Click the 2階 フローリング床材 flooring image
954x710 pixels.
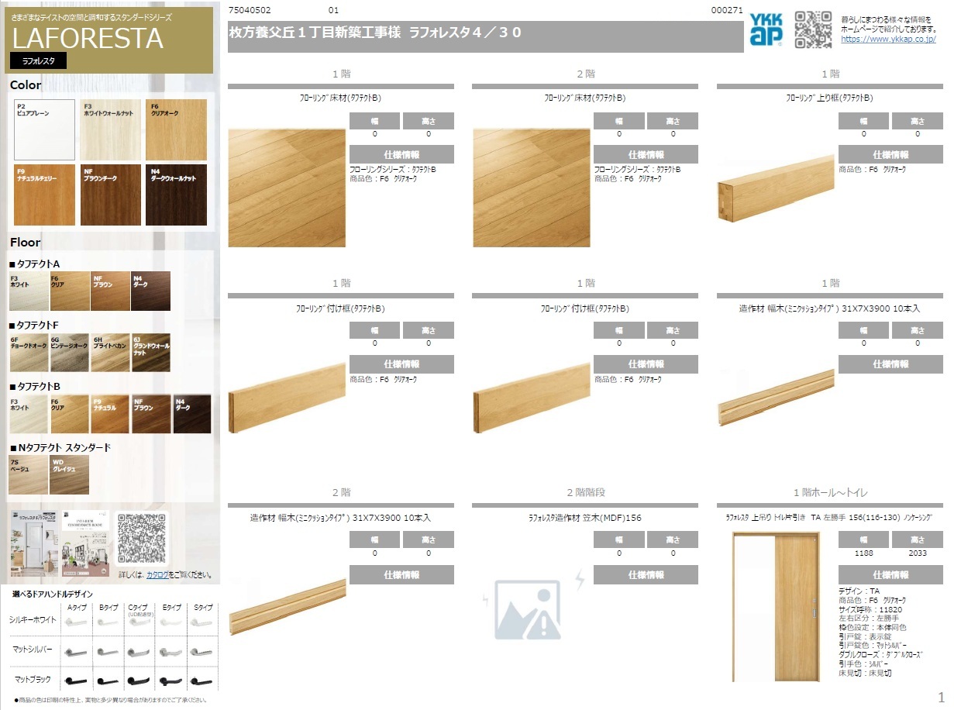tap(531, 188)
